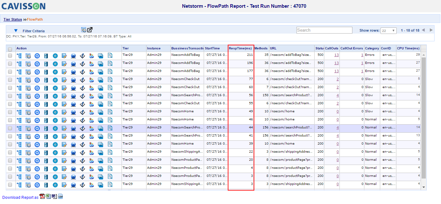Viewport: 441px width, 204px height.
Task: Click the stacked images icon in the 44 ms row
Action: point(101,128)
